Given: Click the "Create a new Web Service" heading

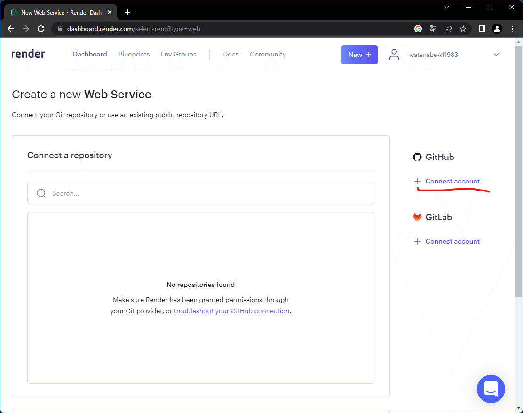Looking at the screenshot, I should pos(81,95).
